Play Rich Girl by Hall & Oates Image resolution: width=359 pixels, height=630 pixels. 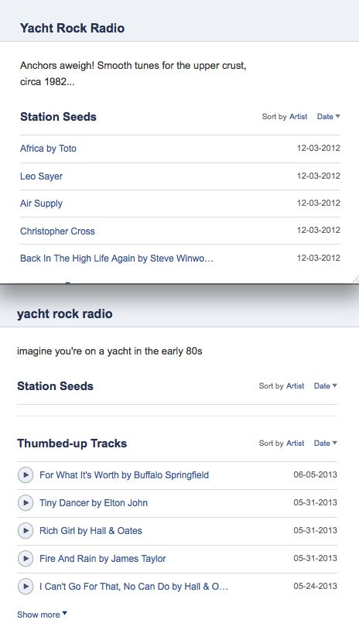click(26, 531)
